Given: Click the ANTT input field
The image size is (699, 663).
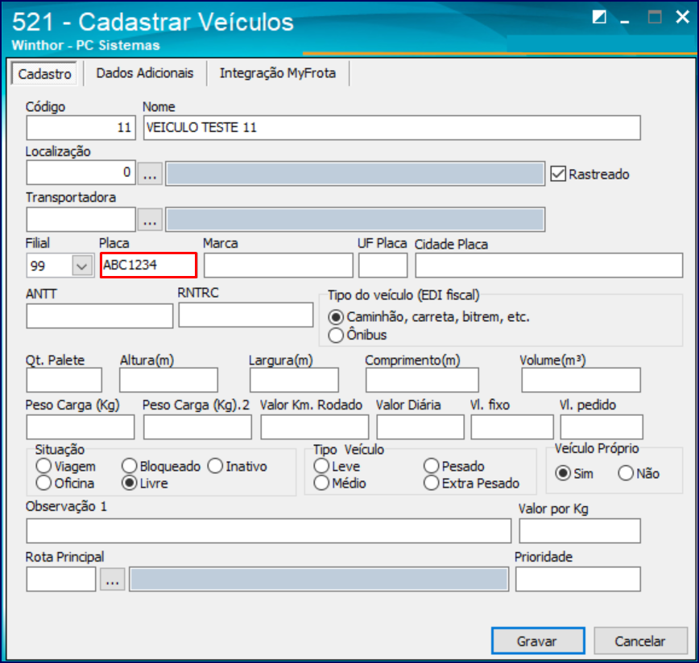Looking at the screenshot, I should tap(99, 316).
